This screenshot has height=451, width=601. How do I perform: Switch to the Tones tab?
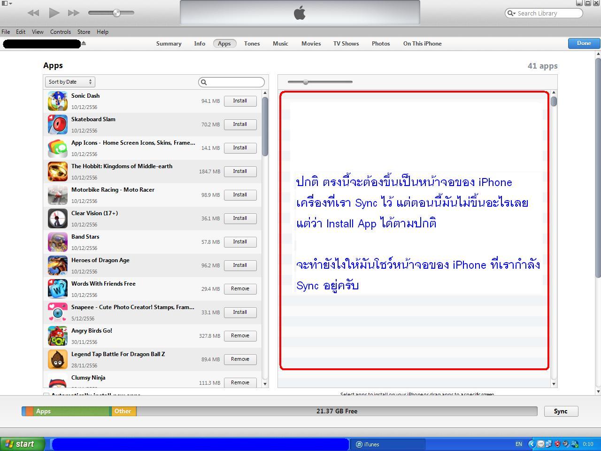click(x=252, y=44)
